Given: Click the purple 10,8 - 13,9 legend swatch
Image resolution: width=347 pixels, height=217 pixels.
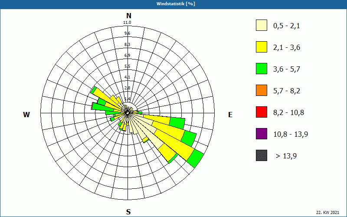Looking at the screenshot, I should tap(262, 134).
